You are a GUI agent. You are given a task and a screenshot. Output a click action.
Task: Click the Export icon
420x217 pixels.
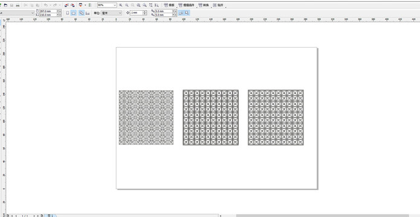click(x=73, y=5)
